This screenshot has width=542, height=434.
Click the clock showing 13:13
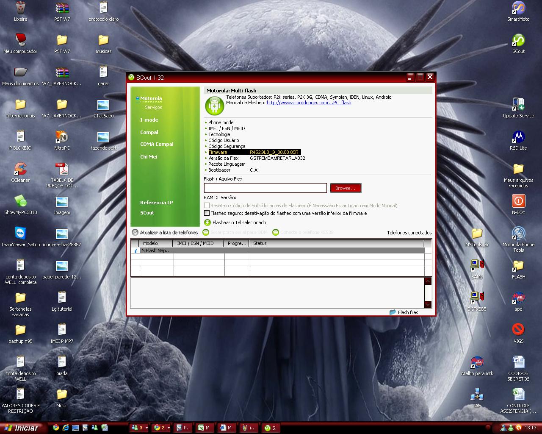(531, 428)
